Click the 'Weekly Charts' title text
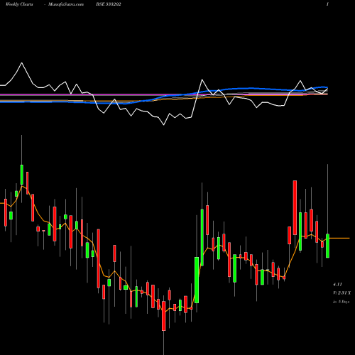This screenshot has width=355, height=355. coord(19,4)
